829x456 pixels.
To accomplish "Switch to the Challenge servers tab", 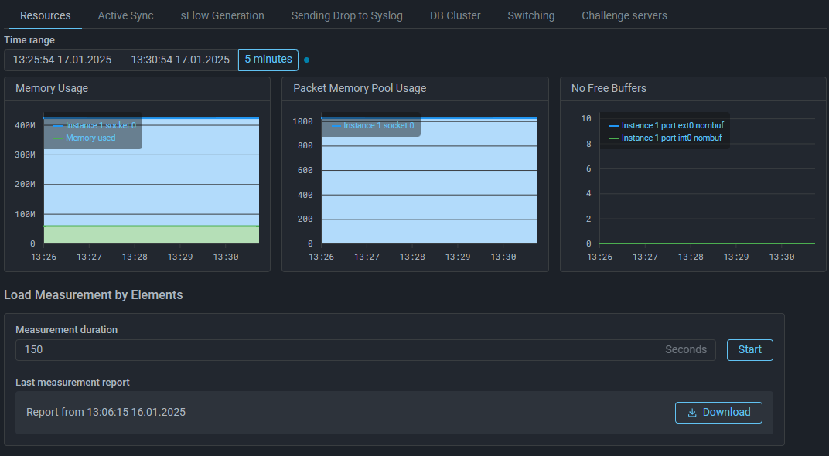I will click(624, 15).
